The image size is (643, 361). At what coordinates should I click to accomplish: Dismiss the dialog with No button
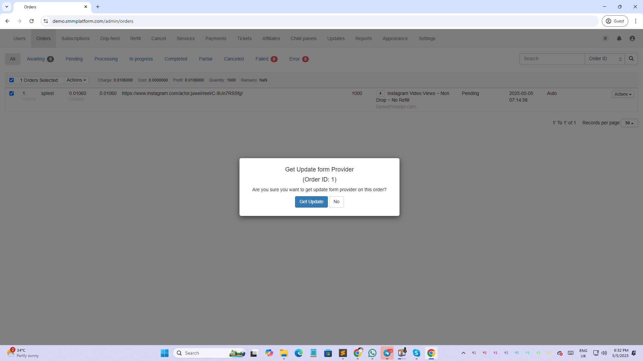click(x=336, y=202)
